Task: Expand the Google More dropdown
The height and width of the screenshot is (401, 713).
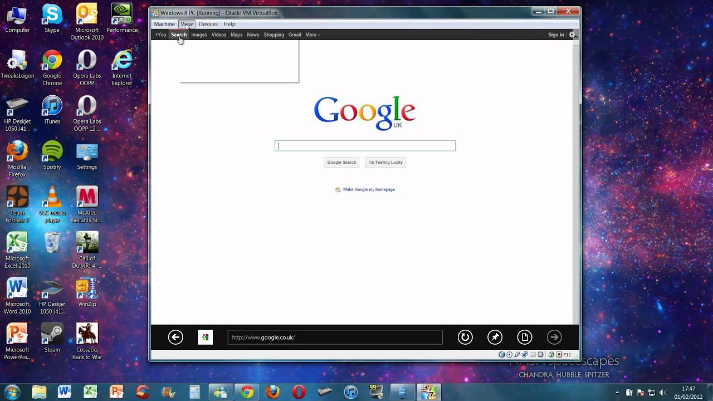Action: [x=312, y=35]
